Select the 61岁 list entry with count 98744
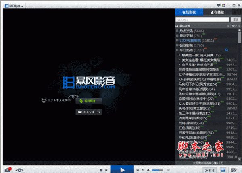This screenshot has width=242, height=173. tap(208, 74)
